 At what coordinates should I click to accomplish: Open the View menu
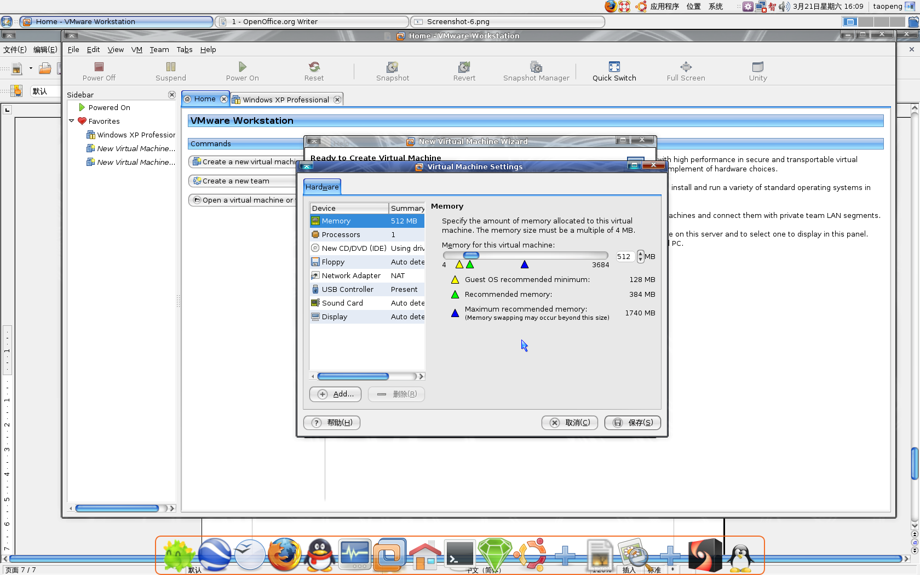click(116, 49)
